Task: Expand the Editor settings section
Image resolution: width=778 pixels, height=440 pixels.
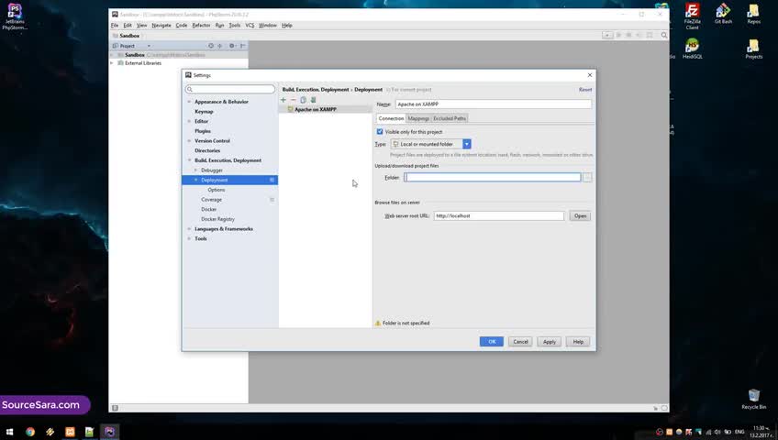Action: tap(189, 121)
